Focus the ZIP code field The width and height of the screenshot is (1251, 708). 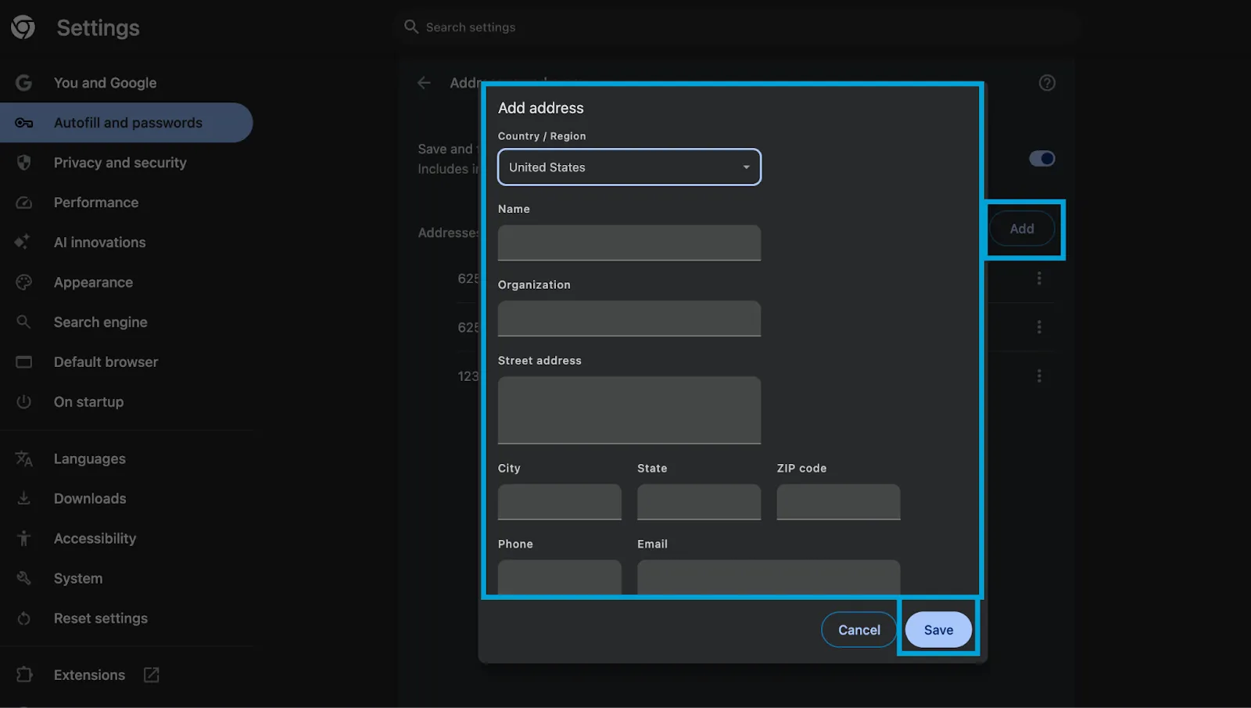click(x=838, y=501)
